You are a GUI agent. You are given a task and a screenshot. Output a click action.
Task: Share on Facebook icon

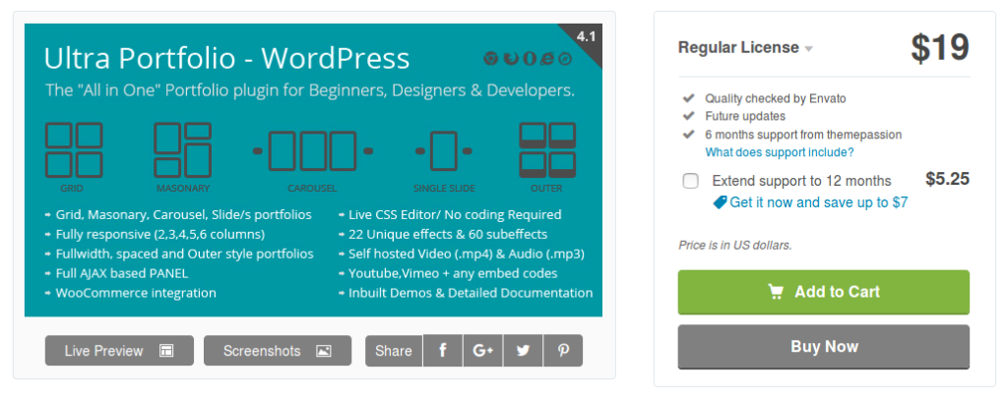pos(442,350)
